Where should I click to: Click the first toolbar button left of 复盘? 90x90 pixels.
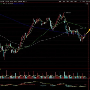[60, 1]
